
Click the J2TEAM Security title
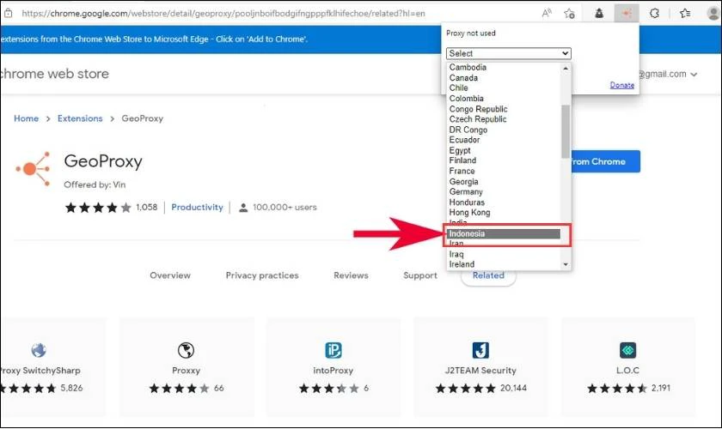[x=480, y=371]
